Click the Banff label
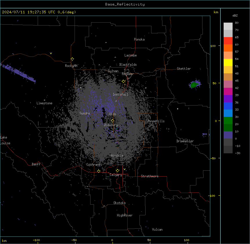 pos(36,164)
